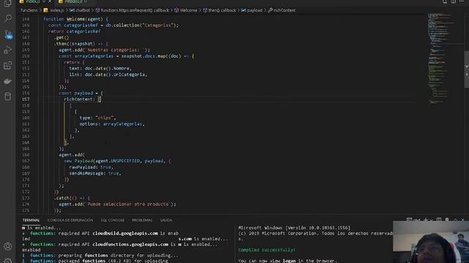Open the Explorer view in the activity bar
This screenshot has height=263, width=469.
(x=7, y=3)
